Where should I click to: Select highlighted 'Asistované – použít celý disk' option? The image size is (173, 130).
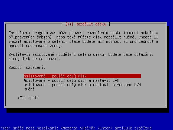(x=82, y=76)
